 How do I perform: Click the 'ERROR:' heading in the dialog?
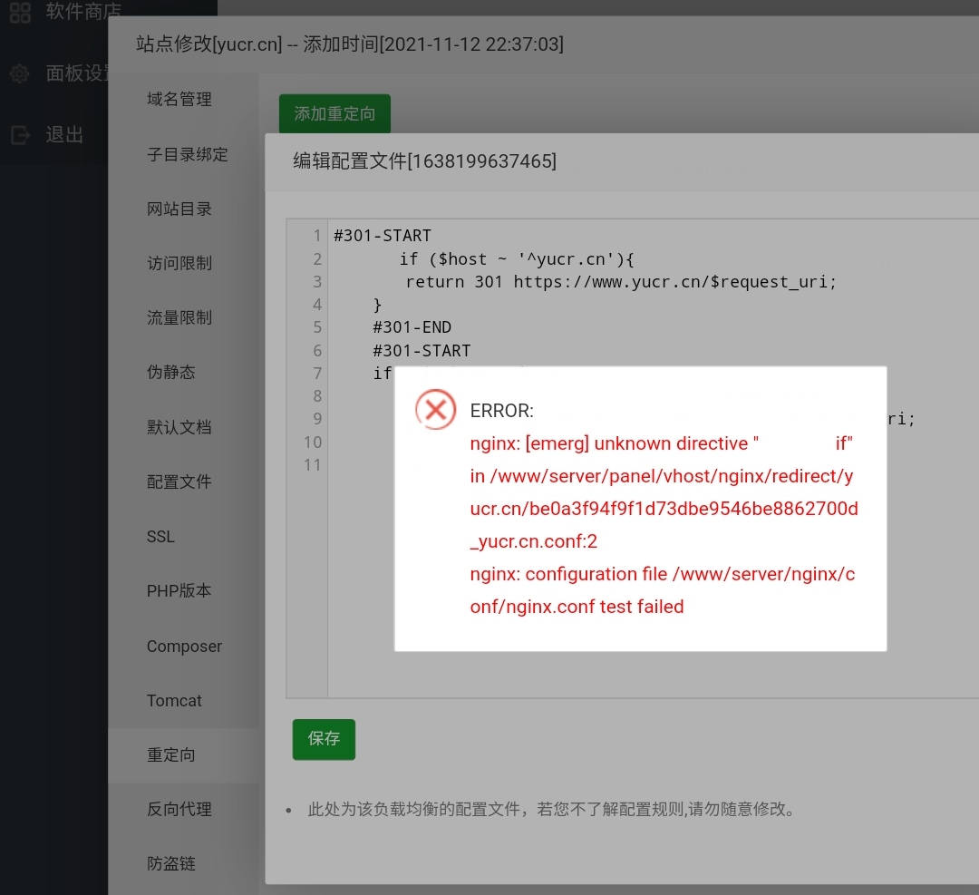502,411
